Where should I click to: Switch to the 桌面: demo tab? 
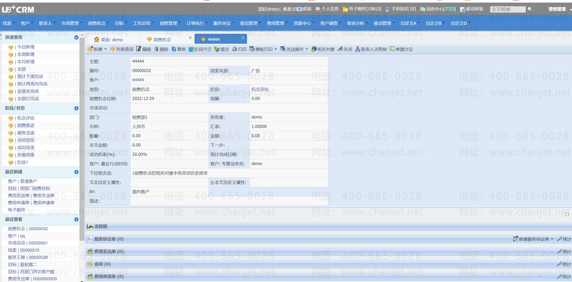click(x=113, y=39)
